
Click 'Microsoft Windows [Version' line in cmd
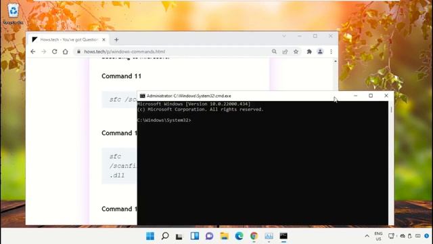[194, 104]
